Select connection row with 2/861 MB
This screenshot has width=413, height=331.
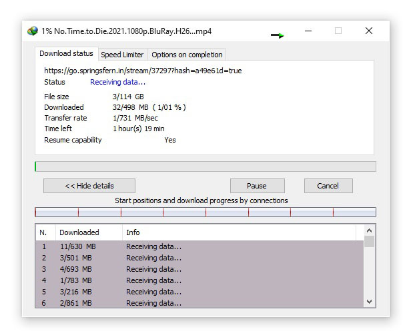pos(199,303)
